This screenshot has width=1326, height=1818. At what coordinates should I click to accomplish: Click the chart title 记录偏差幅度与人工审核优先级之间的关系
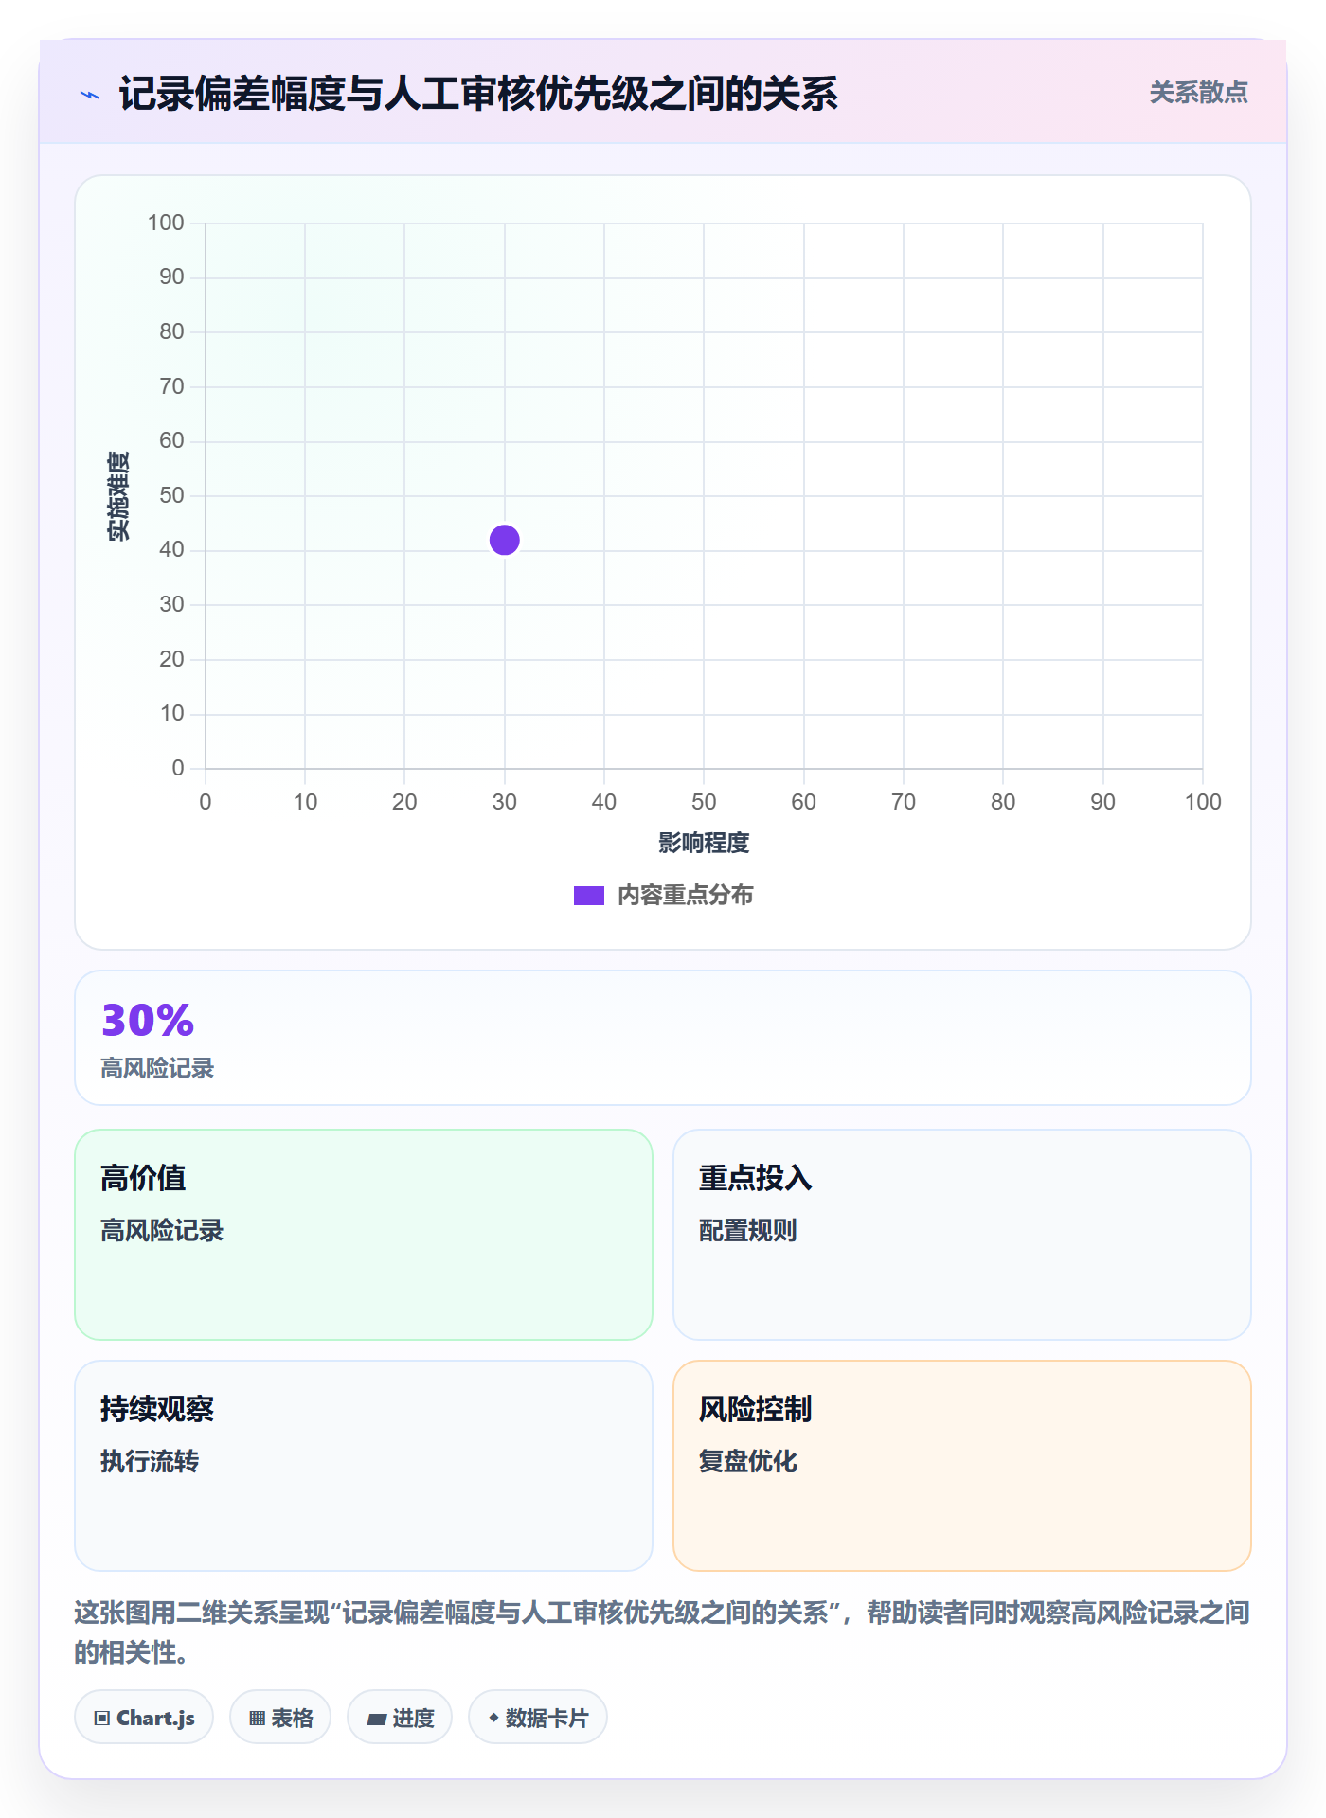click(x=478, y=94)
